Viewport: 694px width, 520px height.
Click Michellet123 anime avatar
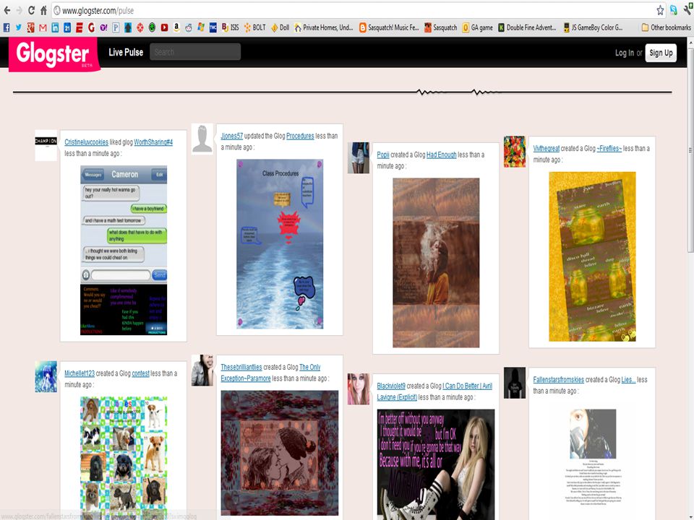coord(46,376)
